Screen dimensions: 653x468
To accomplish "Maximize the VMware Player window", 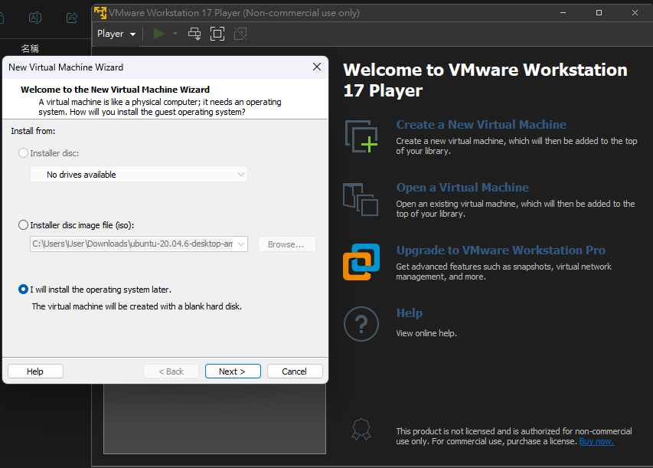I will [599, 12].
